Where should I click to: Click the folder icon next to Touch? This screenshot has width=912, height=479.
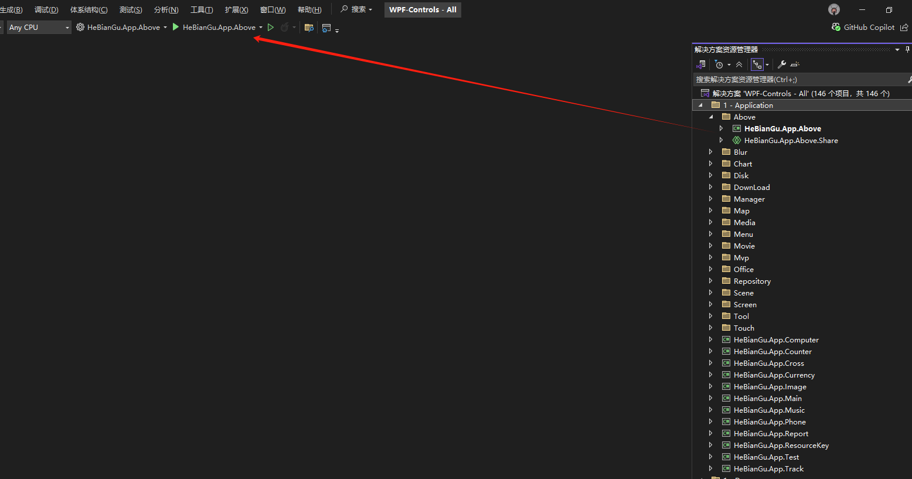tap(726, 328)
